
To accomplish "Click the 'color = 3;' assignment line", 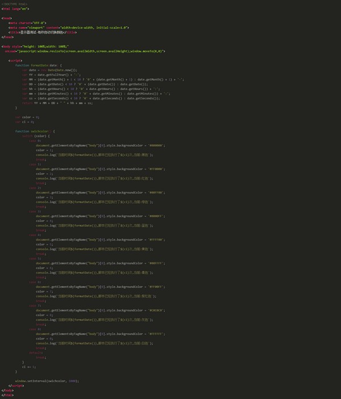I will coord(44,197).
